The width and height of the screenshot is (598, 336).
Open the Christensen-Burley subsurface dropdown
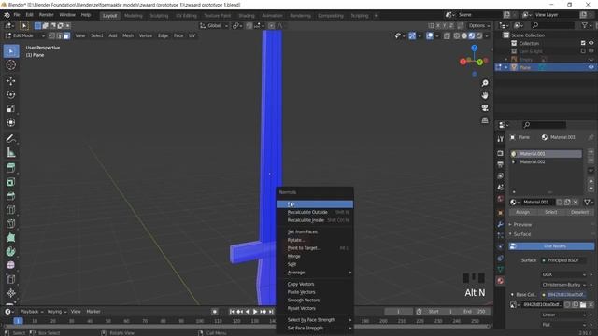point(563,285)
